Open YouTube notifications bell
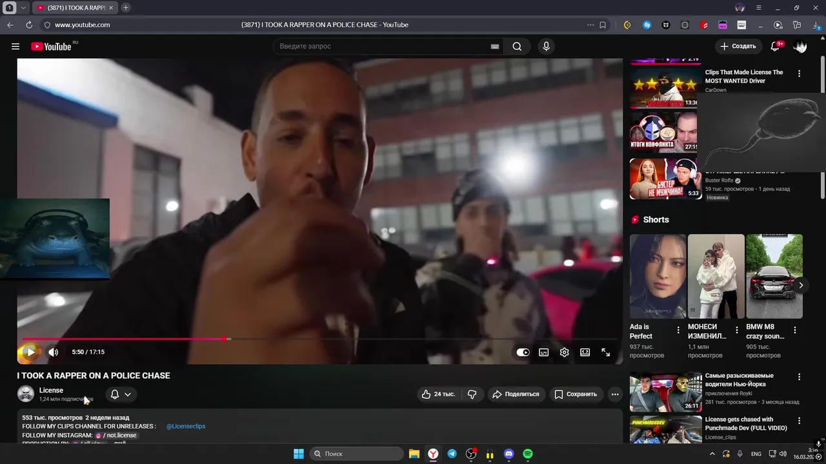The width and height of the screenshot is (826, 464). coord(776,46)
